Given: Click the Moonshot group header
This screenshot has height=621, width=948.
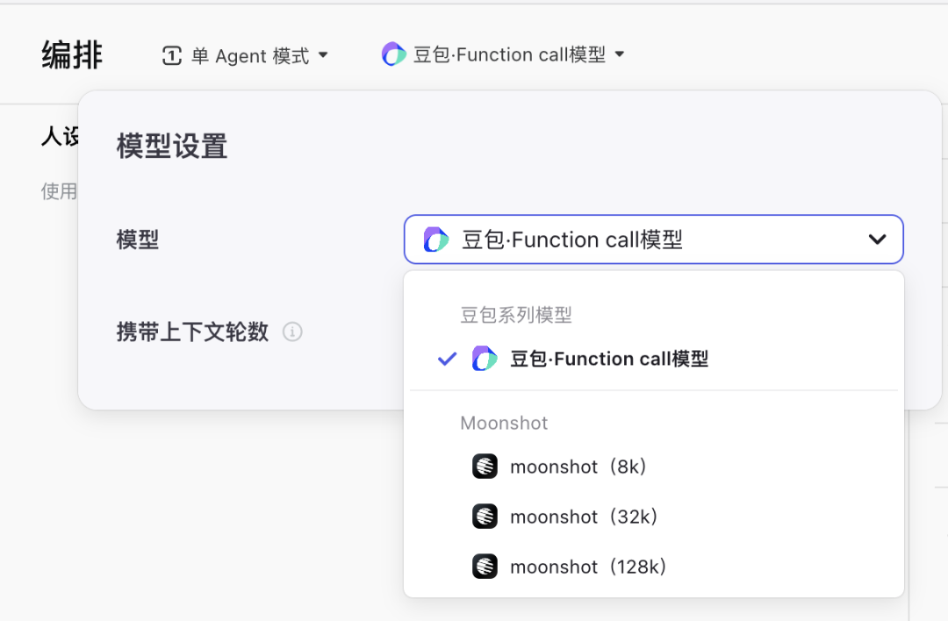Looking at the screenshot, I should tap(504, 423).
